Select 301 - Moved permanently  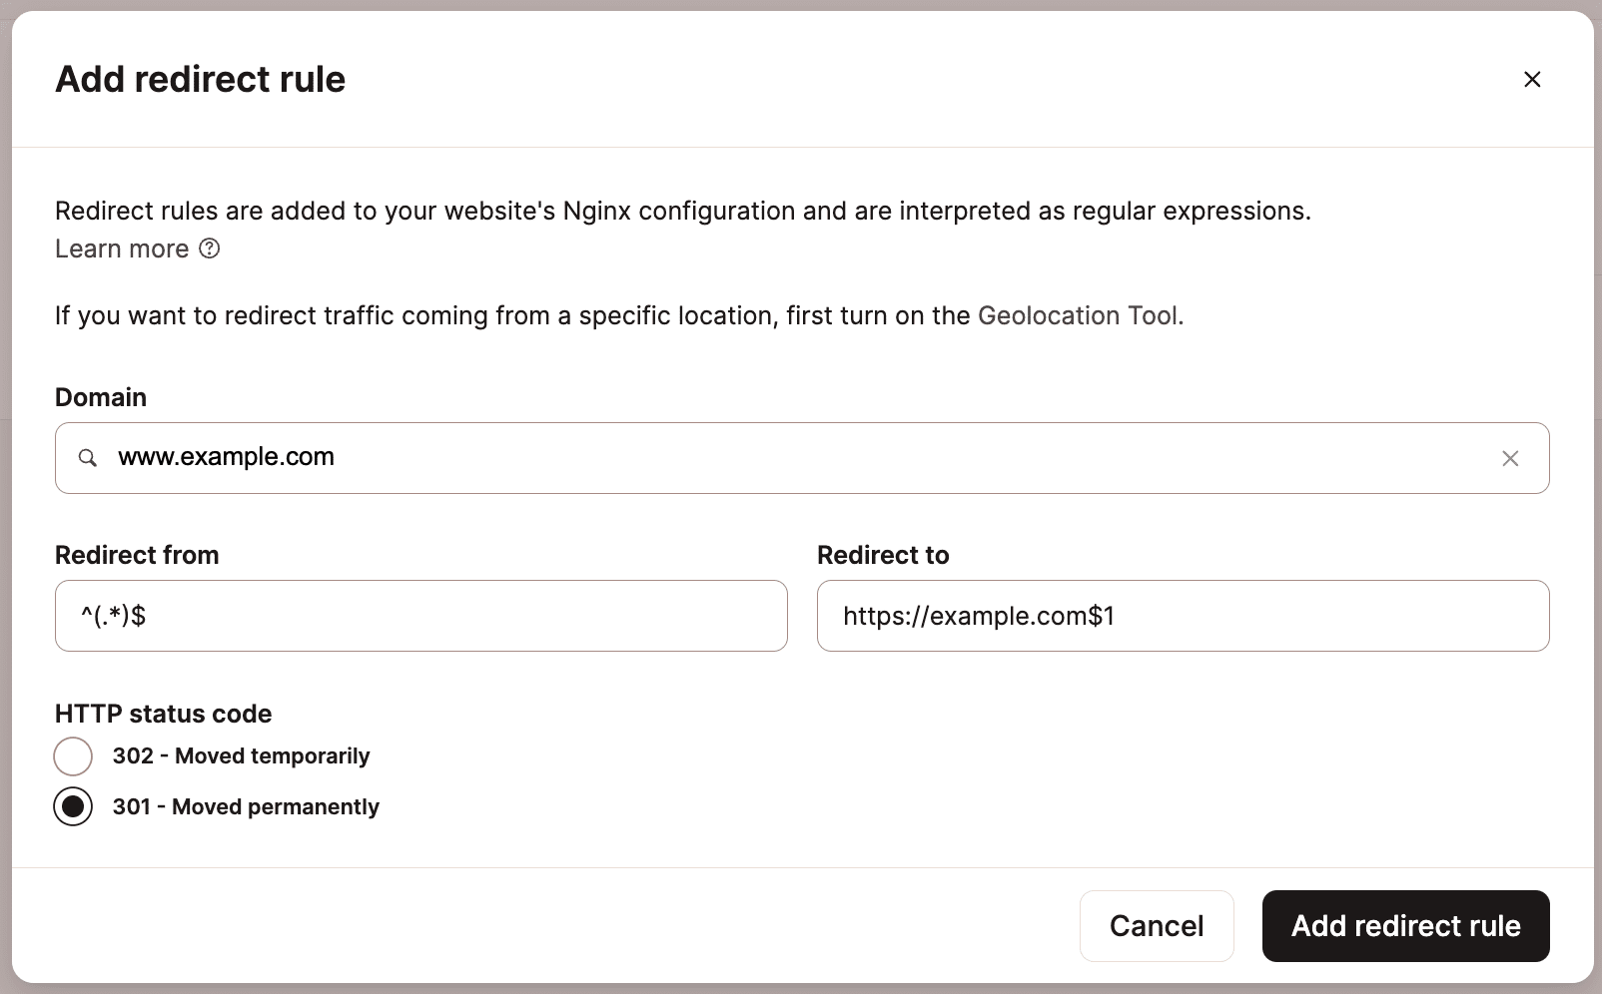[x=73, y=806]
